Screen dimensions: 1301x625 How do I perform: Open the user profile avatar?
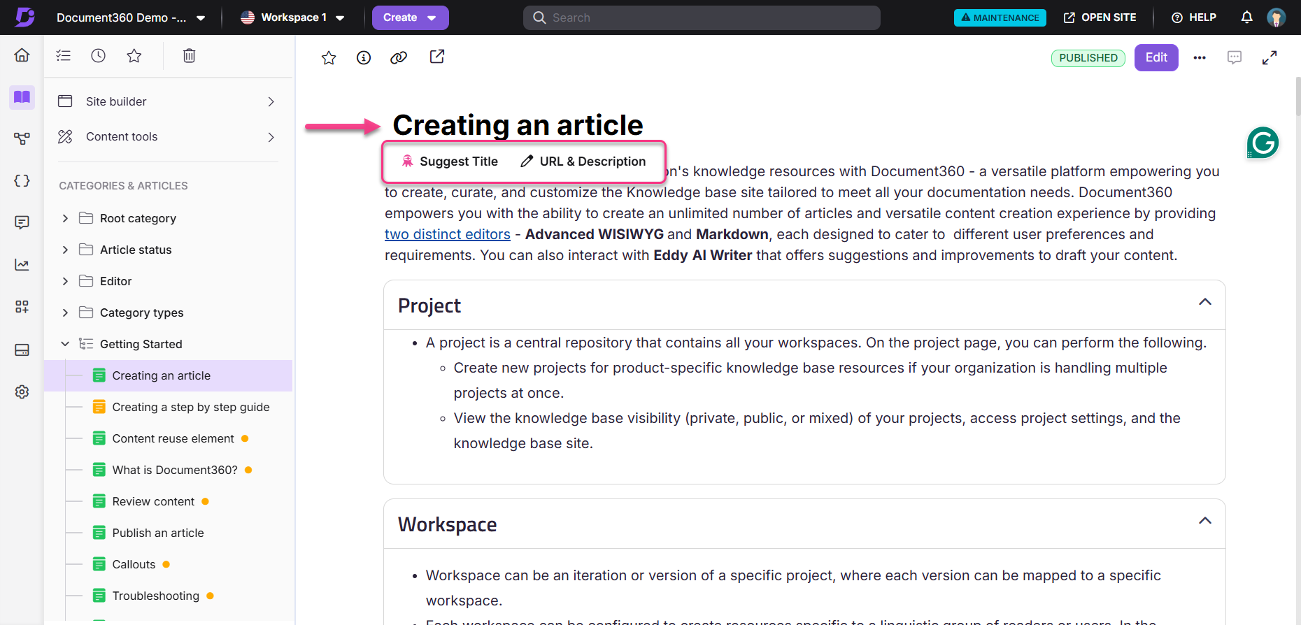coord(1277,17)
